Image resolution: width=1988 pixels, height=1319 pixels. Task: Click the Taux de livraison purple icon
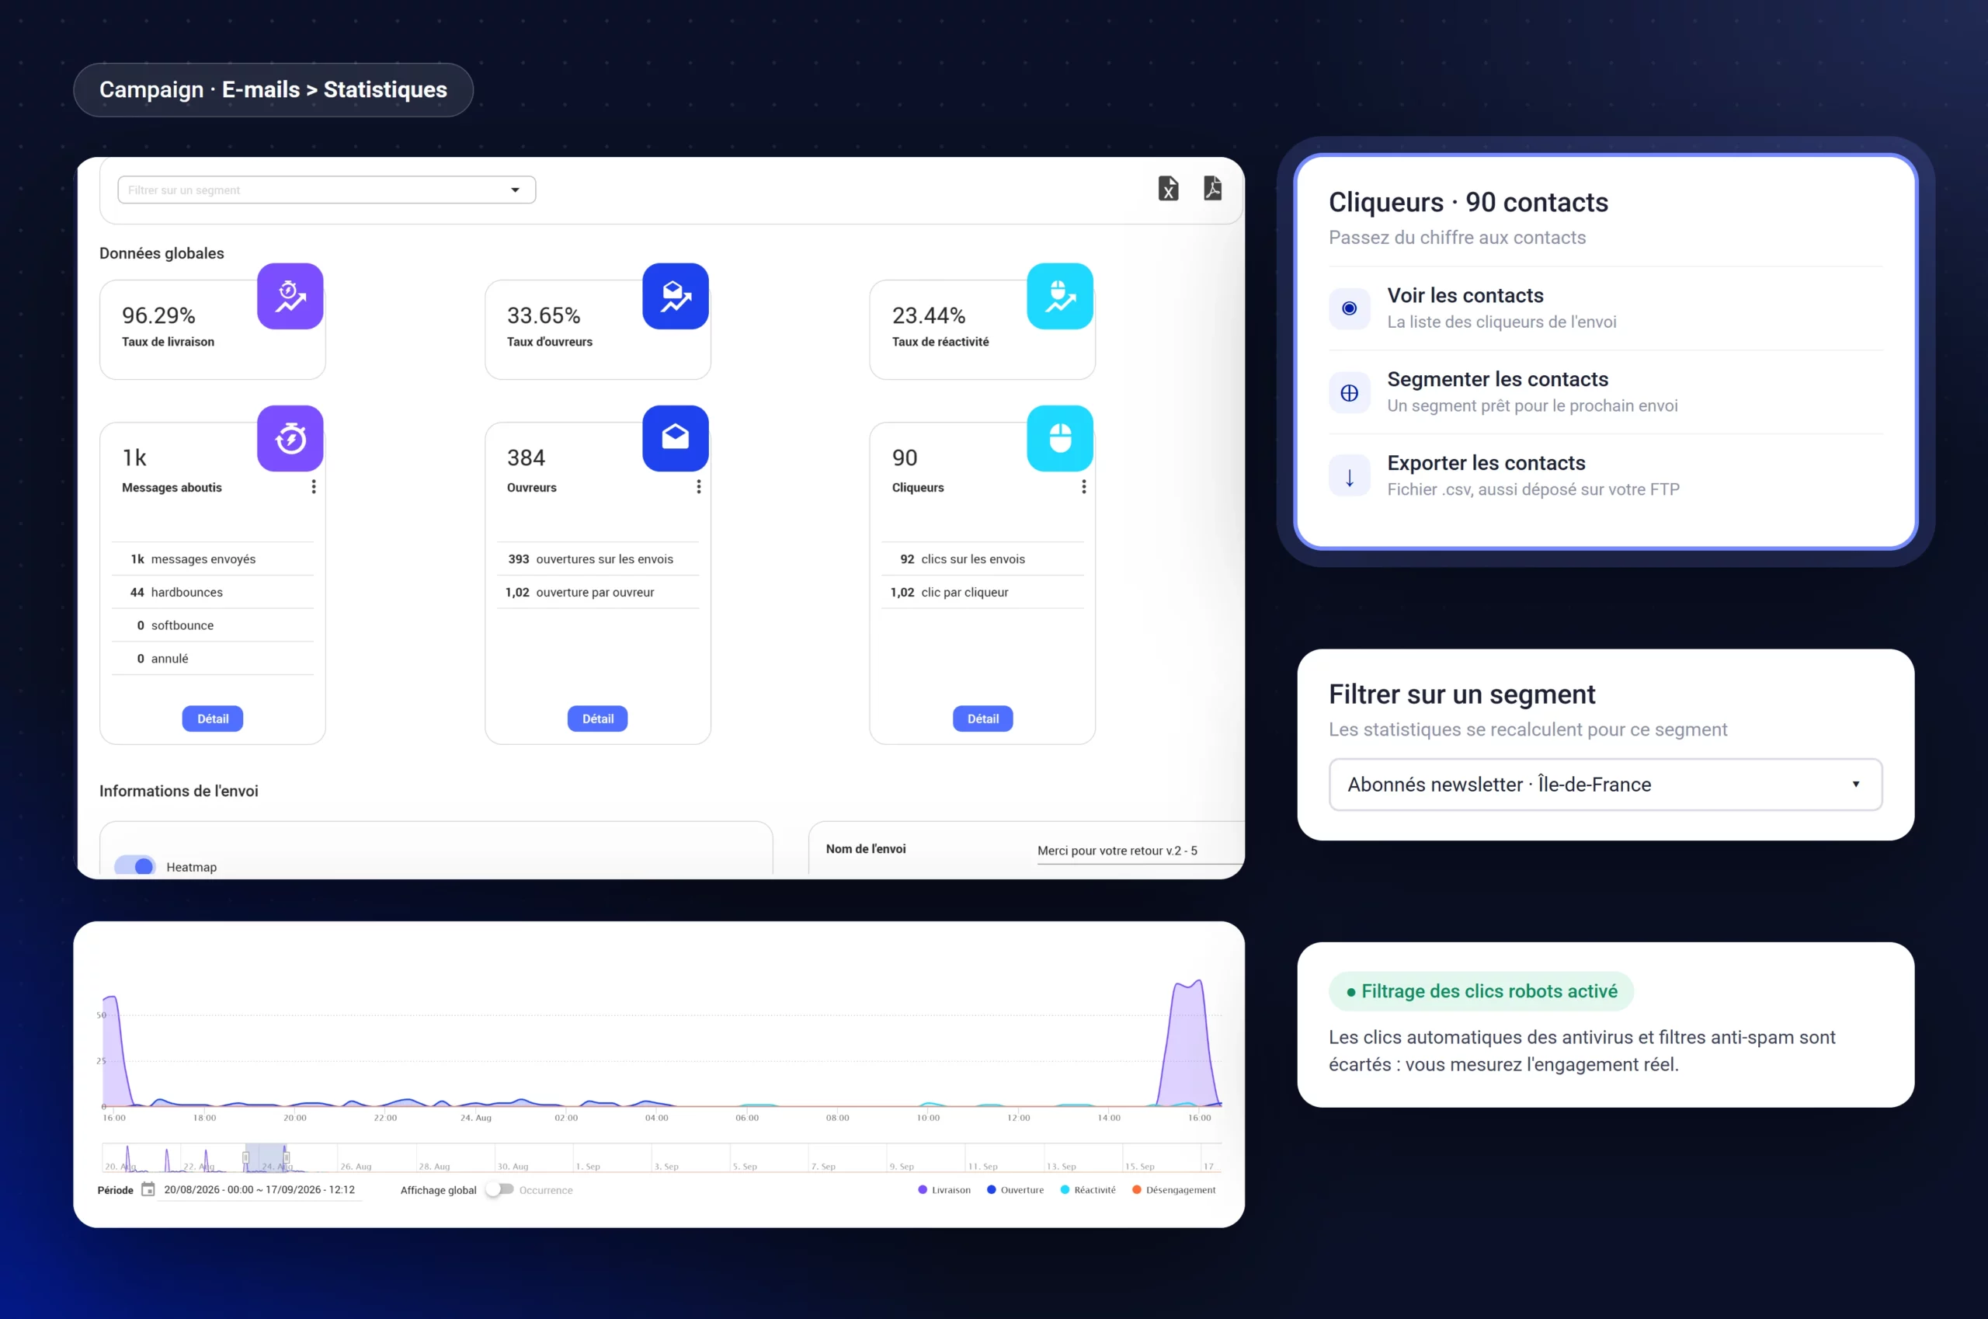290,296
